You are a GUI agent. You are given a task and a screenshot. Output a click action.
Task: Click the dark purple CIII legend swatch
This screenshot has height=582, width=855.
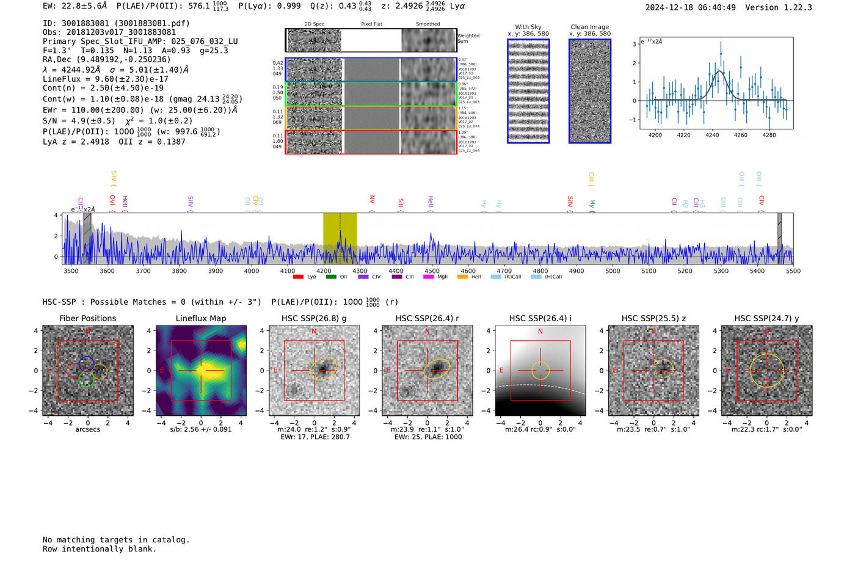pos(397,277)
